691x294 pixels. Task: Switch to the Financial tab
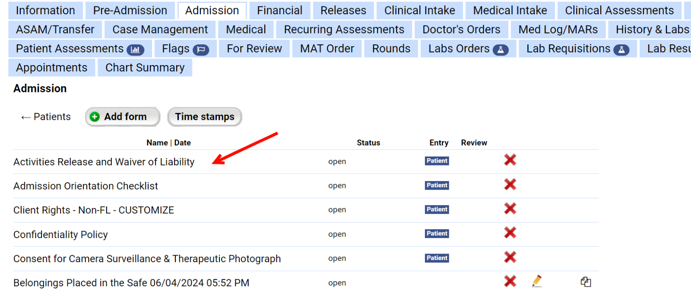coord(279,10)
